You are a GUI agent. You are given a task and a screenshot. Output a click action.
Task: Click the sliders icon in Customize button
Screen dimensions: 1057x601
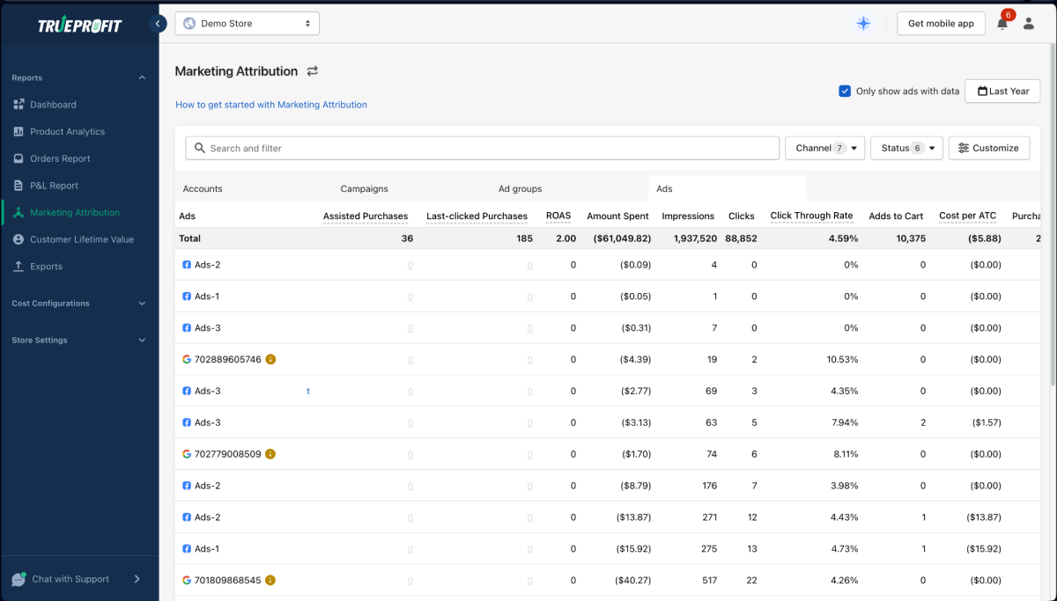tap(964, 148)
